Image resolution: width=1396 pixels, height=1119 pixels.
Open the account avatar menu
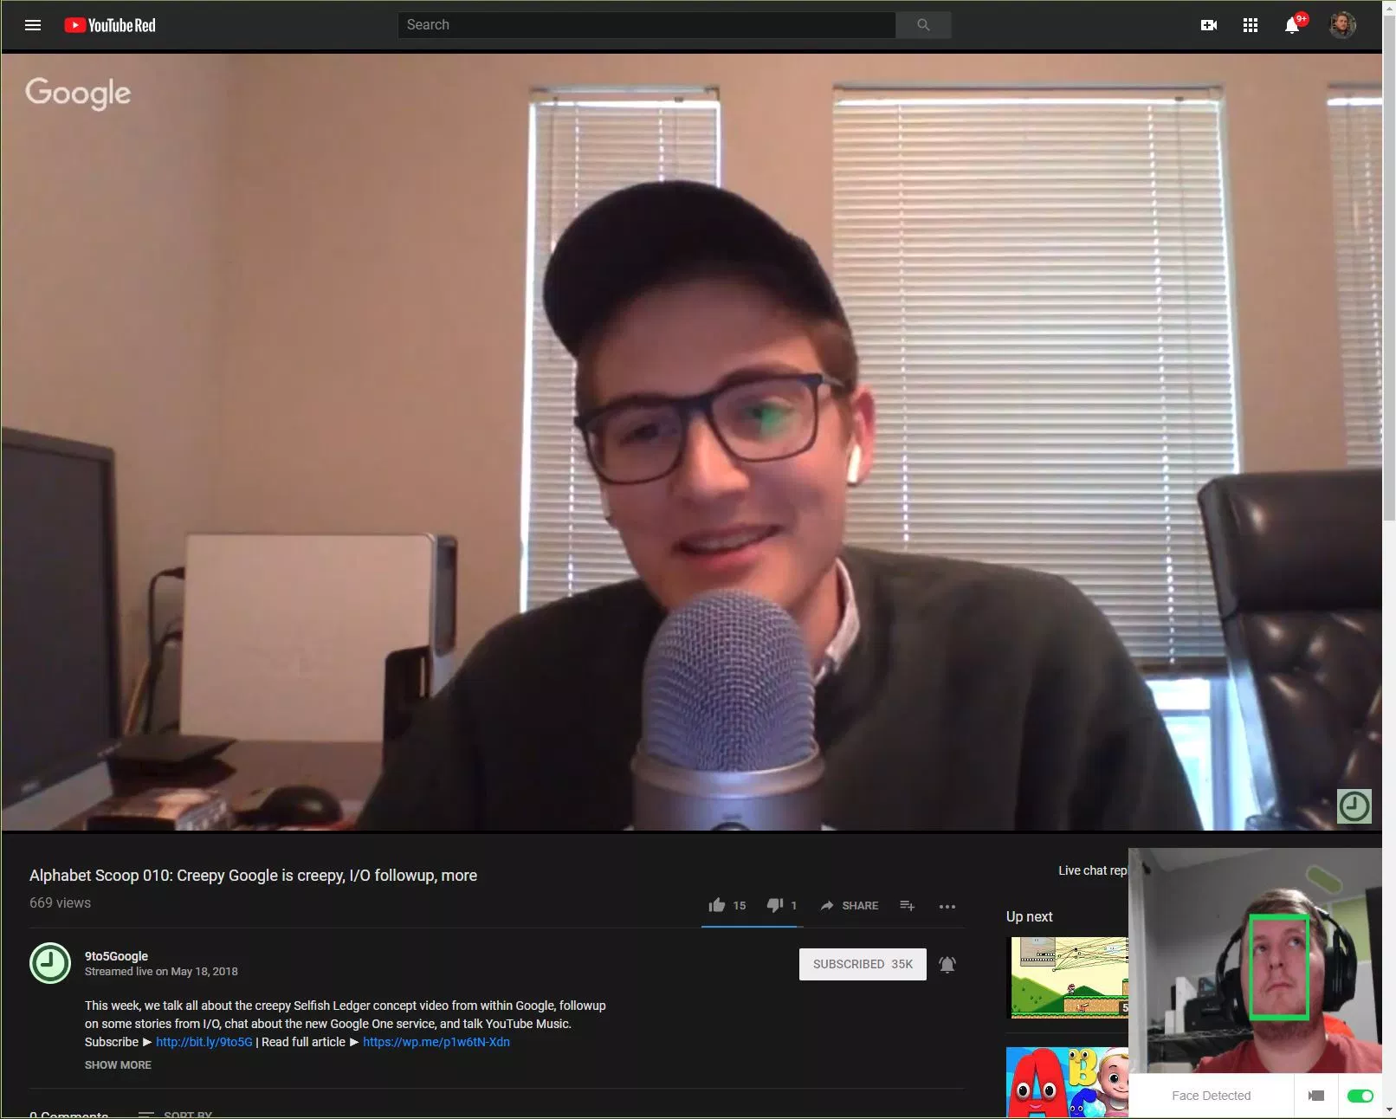pyautogui.click(x=1342, y=25)
